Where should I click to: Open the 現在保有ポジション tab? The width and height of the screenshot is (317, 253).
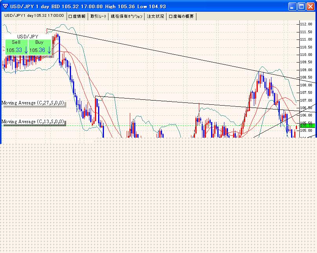(x=127, y=16)
